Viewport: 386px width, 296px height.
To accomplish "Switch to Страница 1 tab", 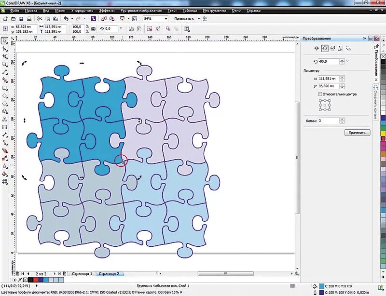I will [82, 274].
